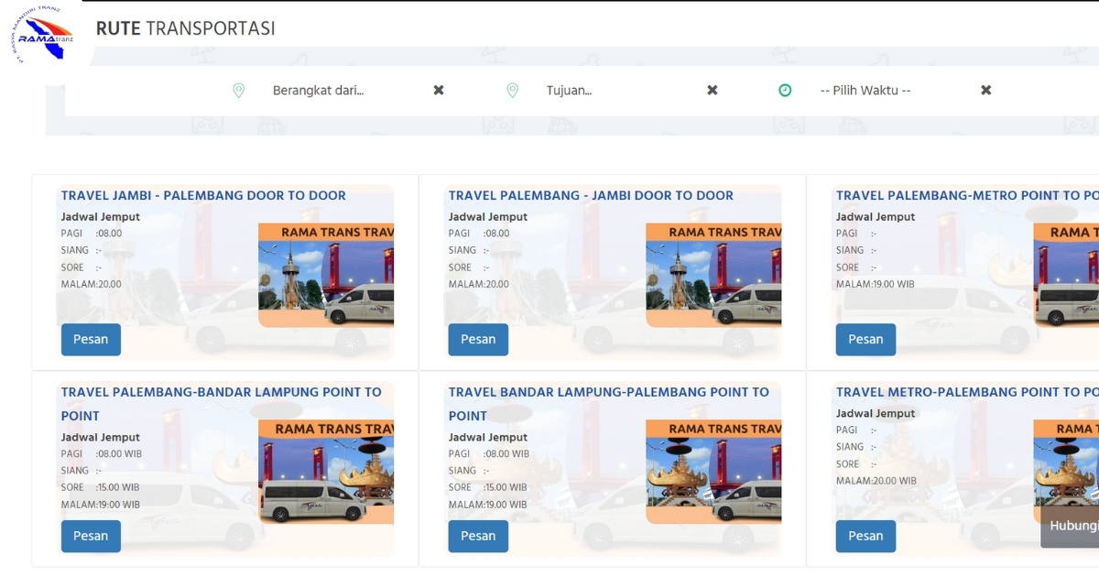This screenshot has width=1099, height=577.
Task: Clear the Berangkat dari field with its X
Action: tap(439, 91)
